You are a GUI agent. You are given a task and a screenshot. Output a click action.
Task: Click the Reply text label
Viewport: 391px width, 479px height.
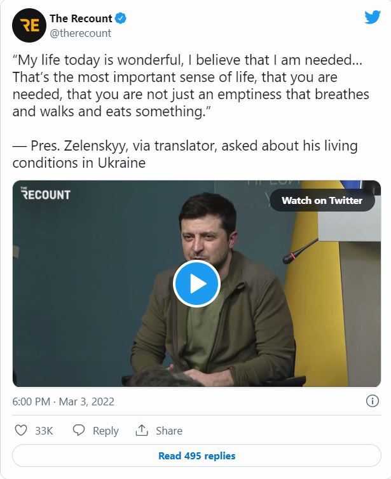(x=106, y=431)
